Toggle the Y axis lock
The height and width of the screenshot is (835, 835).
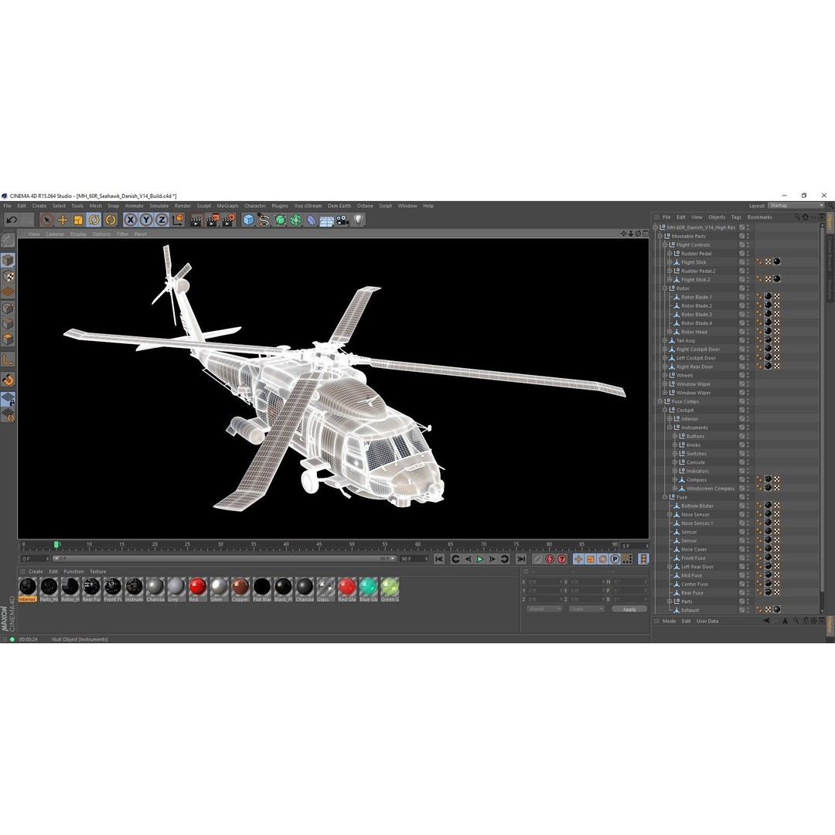pos(146,220)
